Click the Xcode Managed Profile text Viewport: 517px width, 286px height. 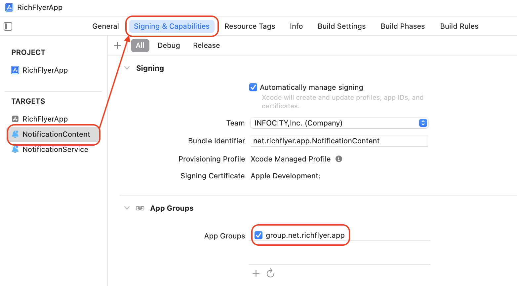(x=291, y=159)
